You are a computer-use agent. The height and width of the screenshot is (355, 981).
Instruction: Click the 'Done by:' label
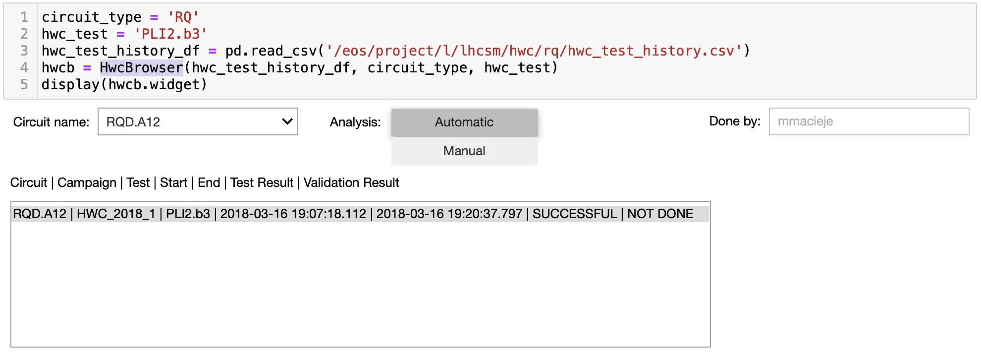point(735,121)
